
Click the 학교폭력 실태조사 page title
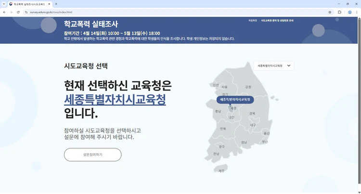click(91, 24)
